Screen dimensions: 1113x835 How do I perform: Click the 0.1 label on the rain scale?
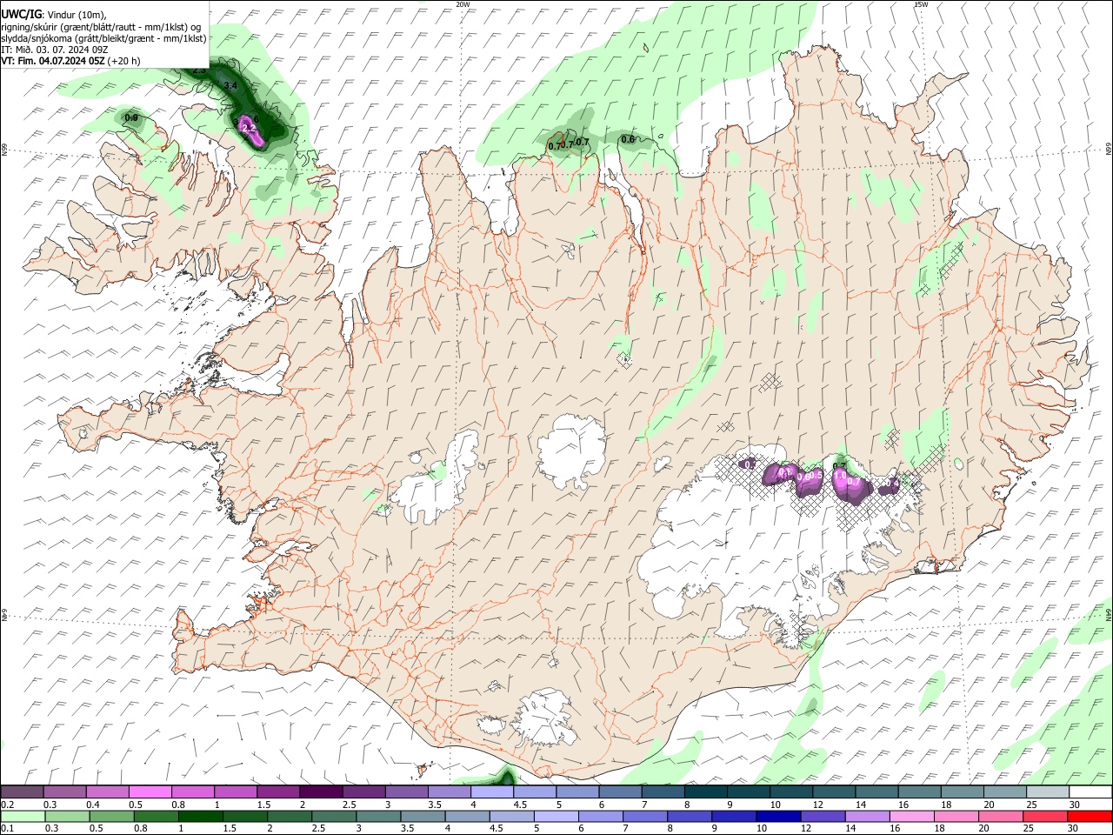8,828
